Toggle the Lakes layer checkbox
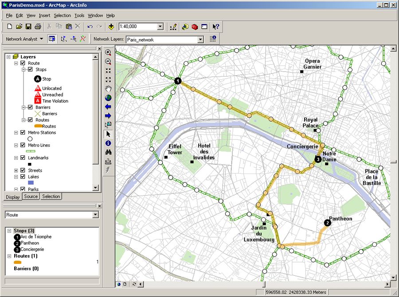 [x=23, y=177]
